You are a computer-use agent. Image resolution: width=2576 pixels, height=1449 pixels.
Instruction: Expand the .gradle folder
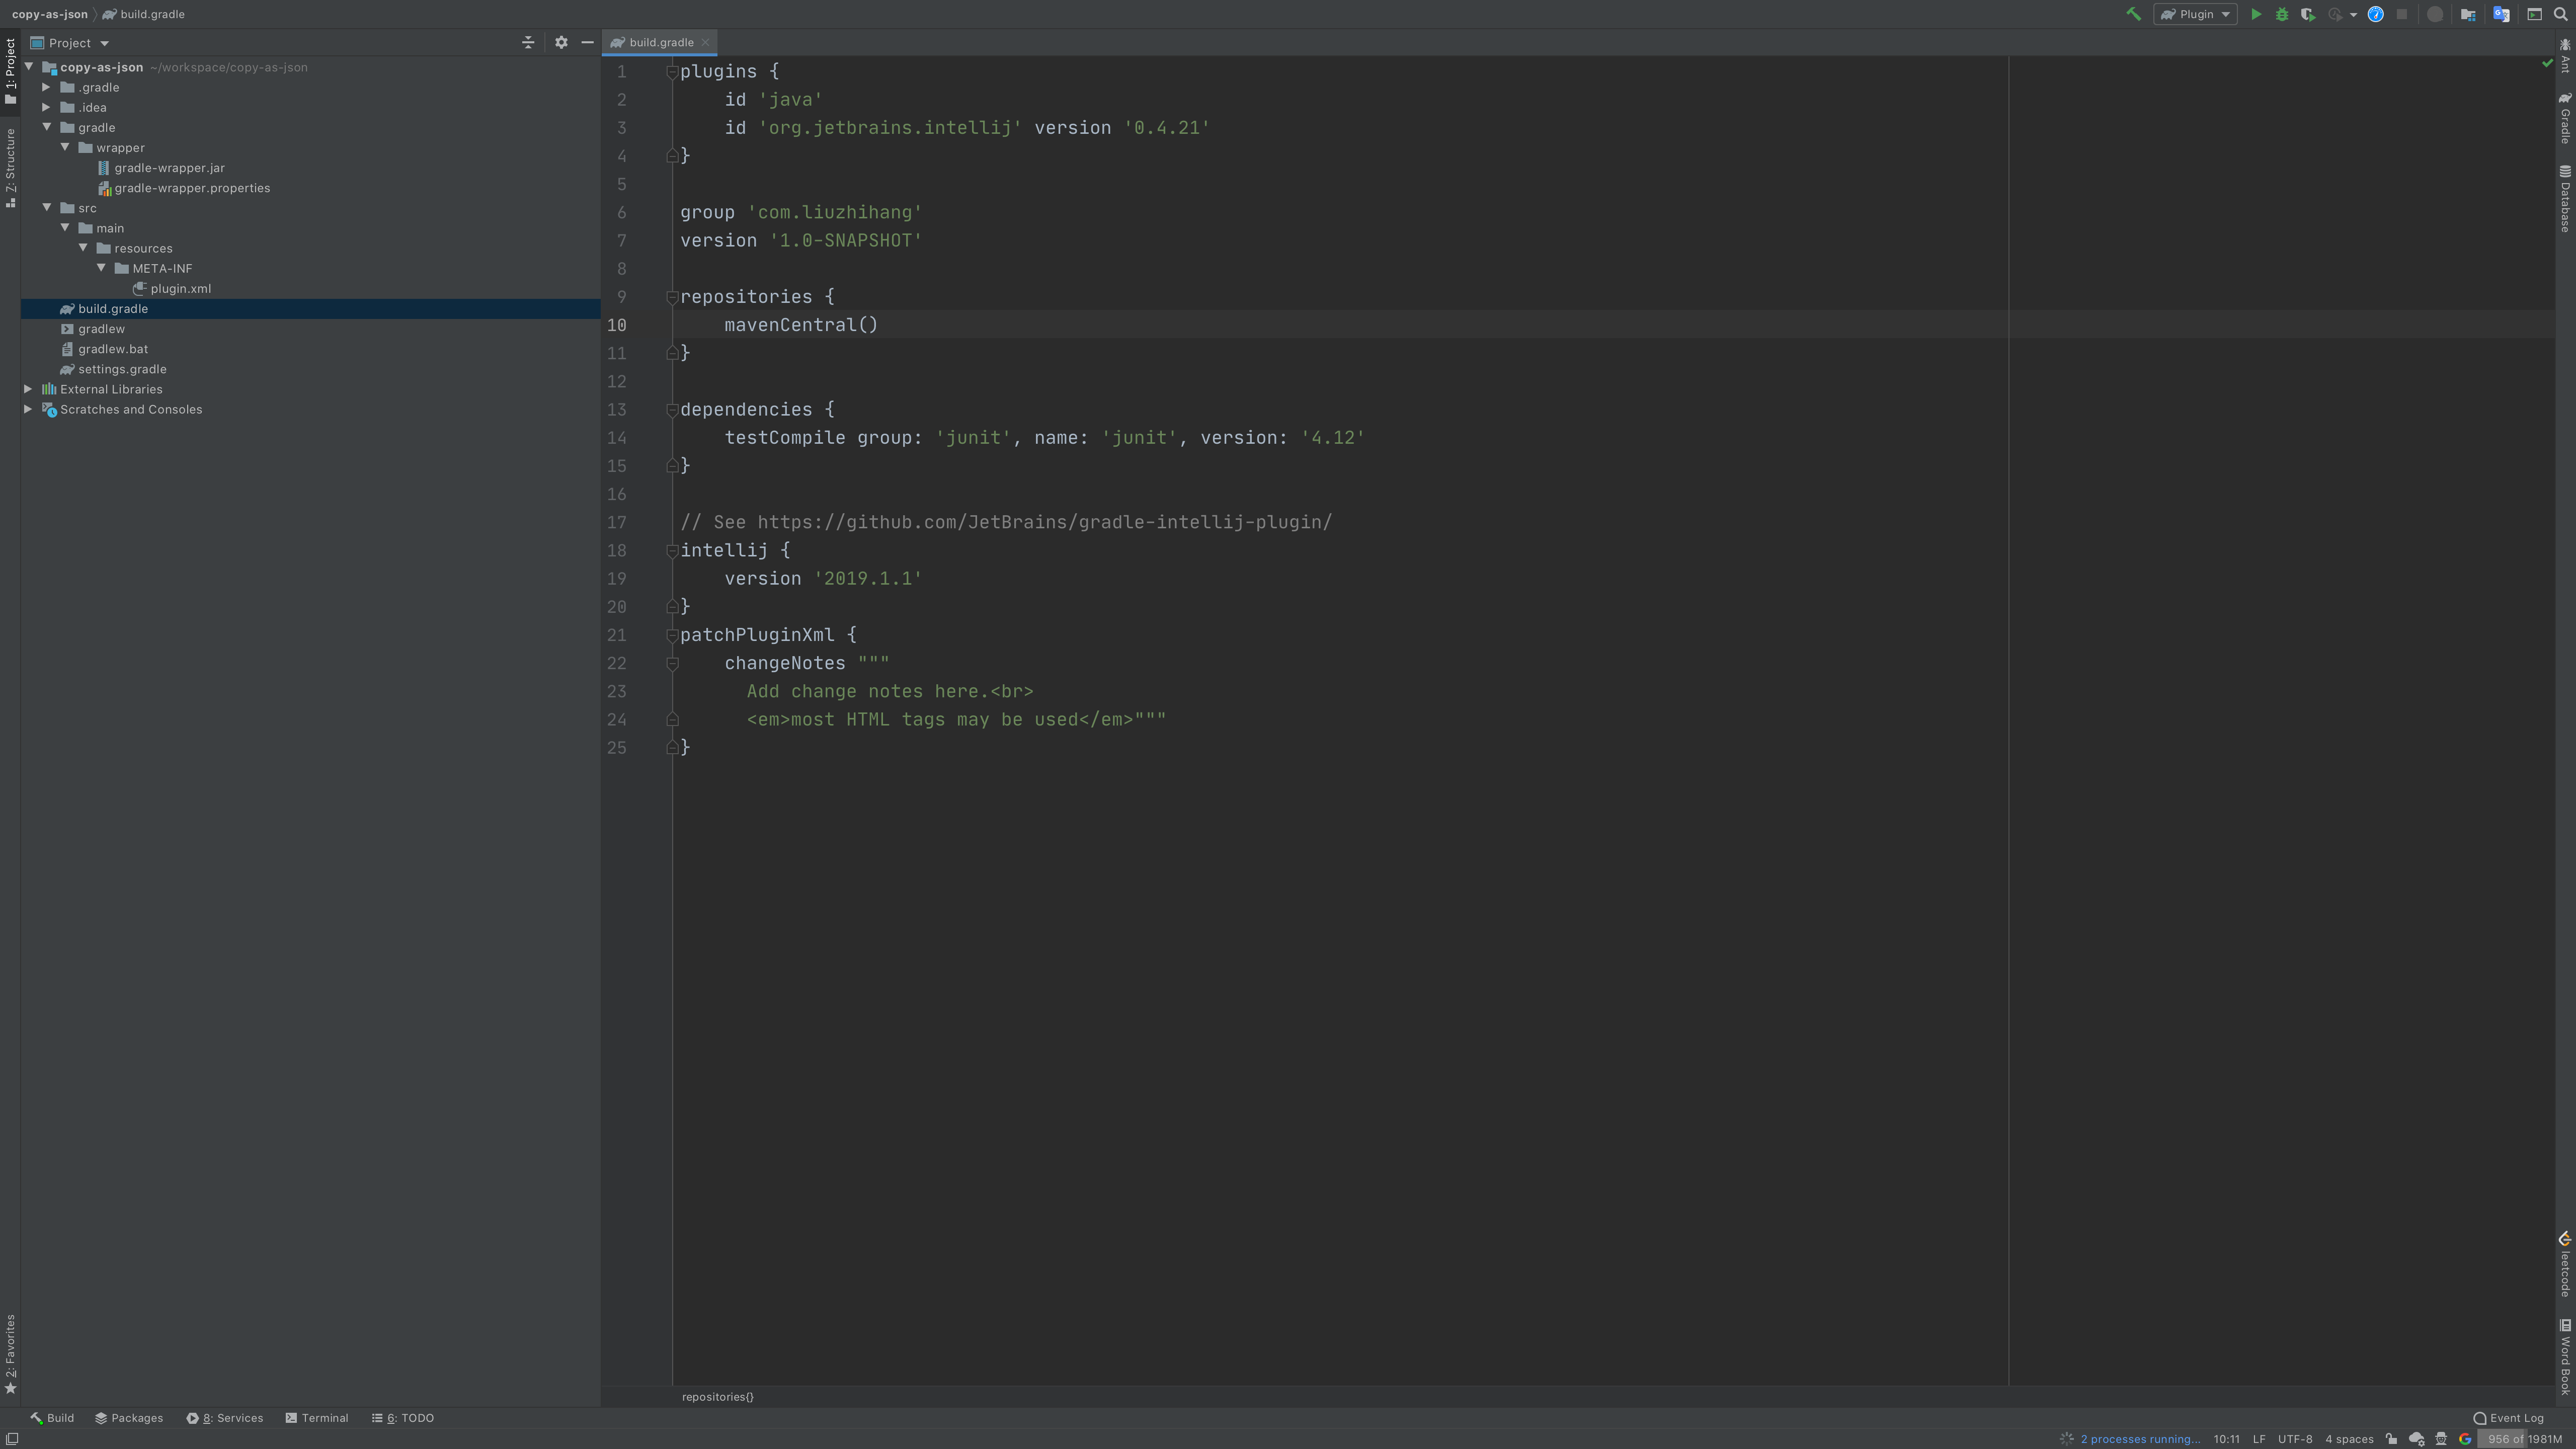coord(46,87)
